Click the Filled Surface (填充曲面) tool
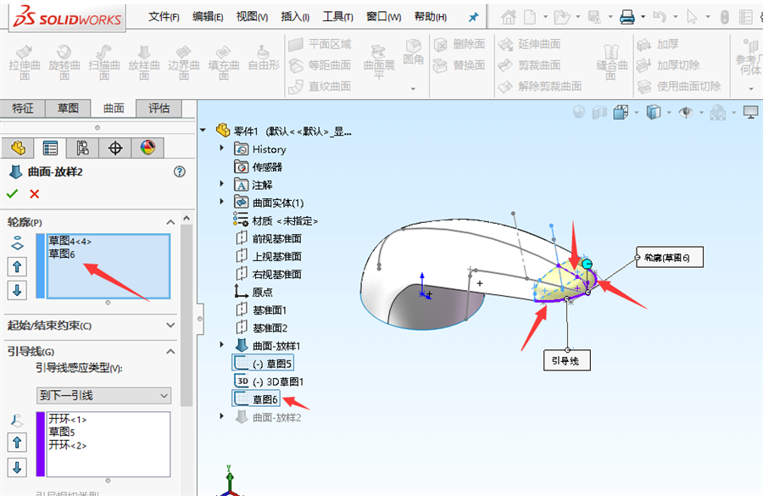Screen dimensions: 763x496 [x=224, y=62]
